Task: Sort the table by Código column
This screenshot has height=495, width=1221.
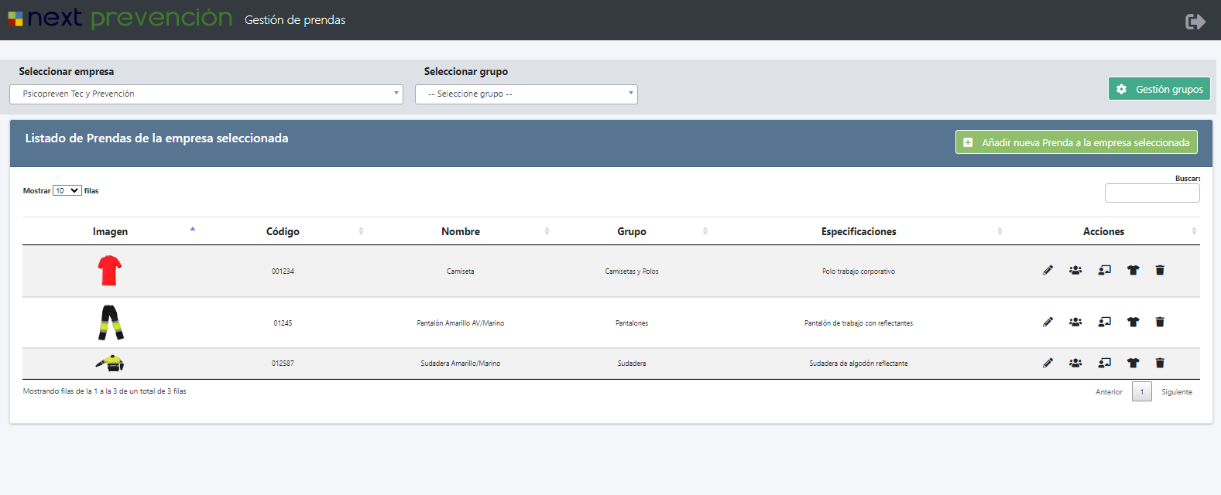Action: pos(283,231)
